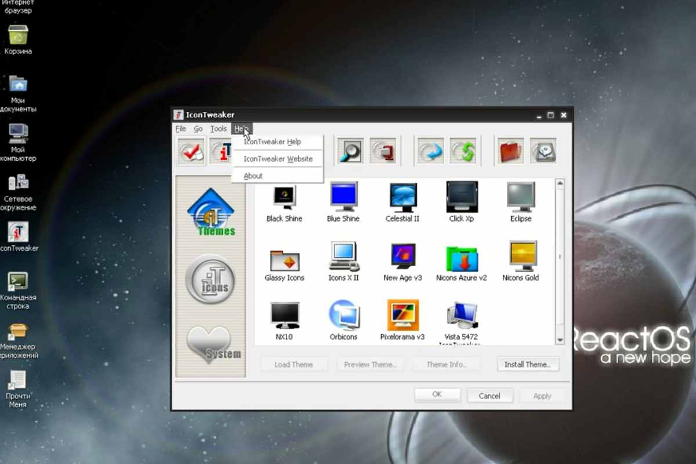
Task: Open the File menu
Action: 181,129
